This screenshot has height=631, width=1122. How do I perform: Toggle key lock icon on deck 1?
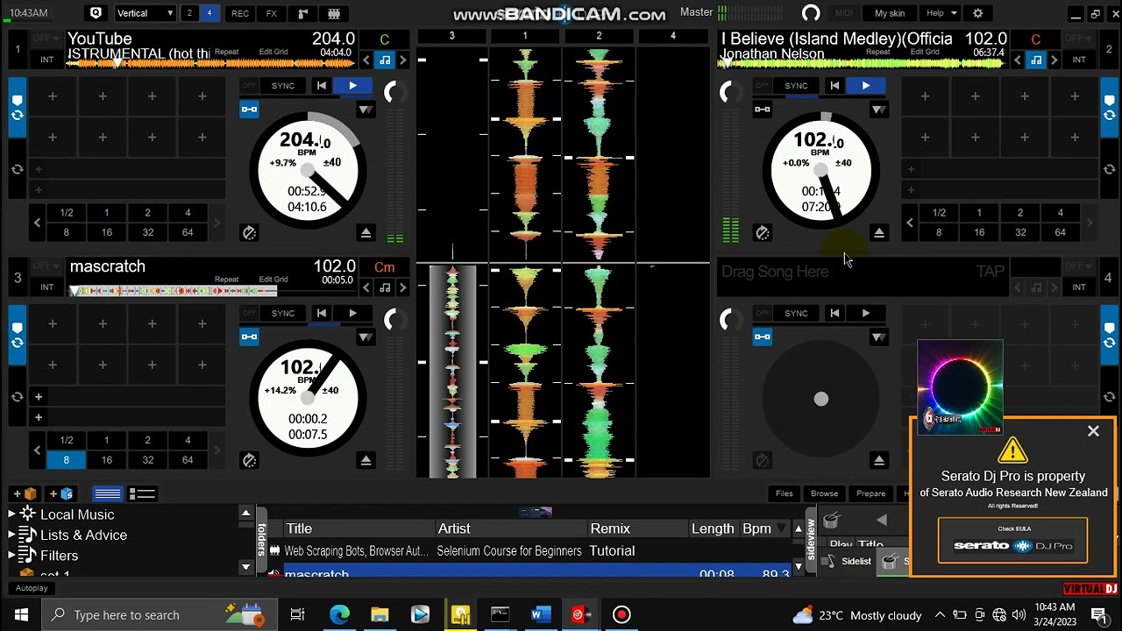click(249, 110)
